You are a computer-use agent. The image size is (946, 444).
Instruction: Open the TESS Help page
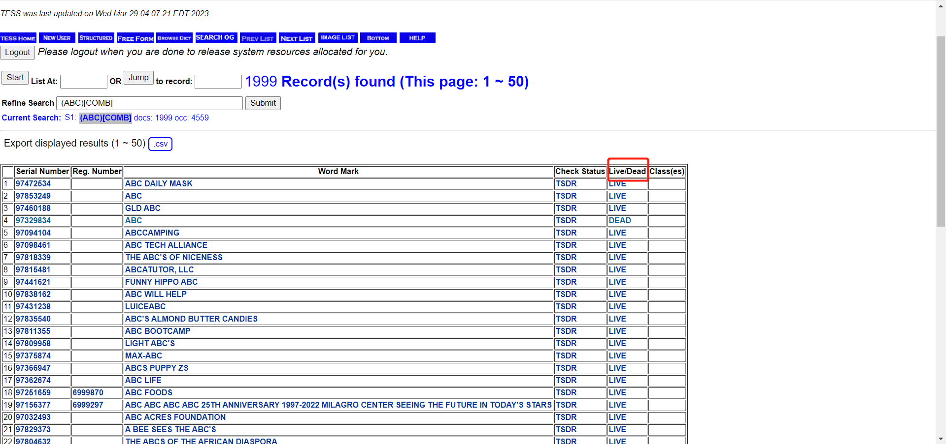417,38
